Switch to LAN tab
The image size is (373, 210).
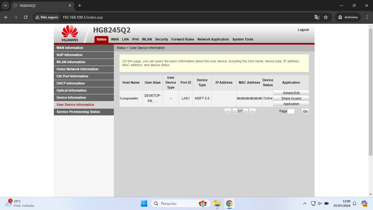click(125, 39)
